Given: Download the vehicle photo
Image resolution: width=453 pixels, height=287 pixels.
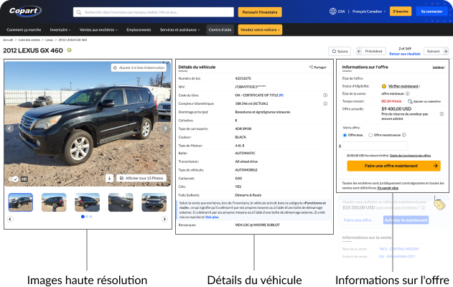Looking at the screenshot, I should (x=109, y=178).
